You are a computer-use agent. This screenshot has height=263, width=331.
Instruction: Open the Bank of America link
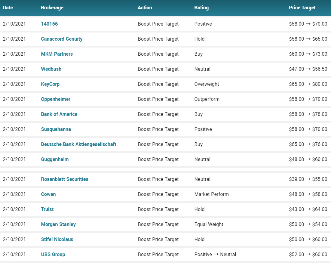pyautogui.click(x=59, y=114)
